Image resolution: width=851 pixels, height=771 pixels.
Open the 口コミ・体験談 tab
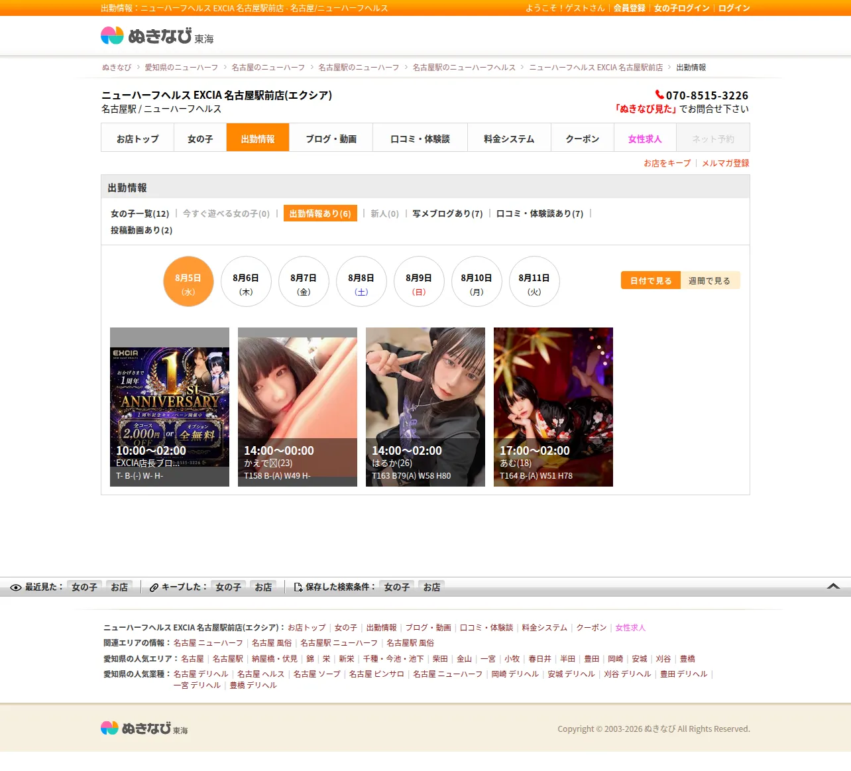tap(420, 138)
